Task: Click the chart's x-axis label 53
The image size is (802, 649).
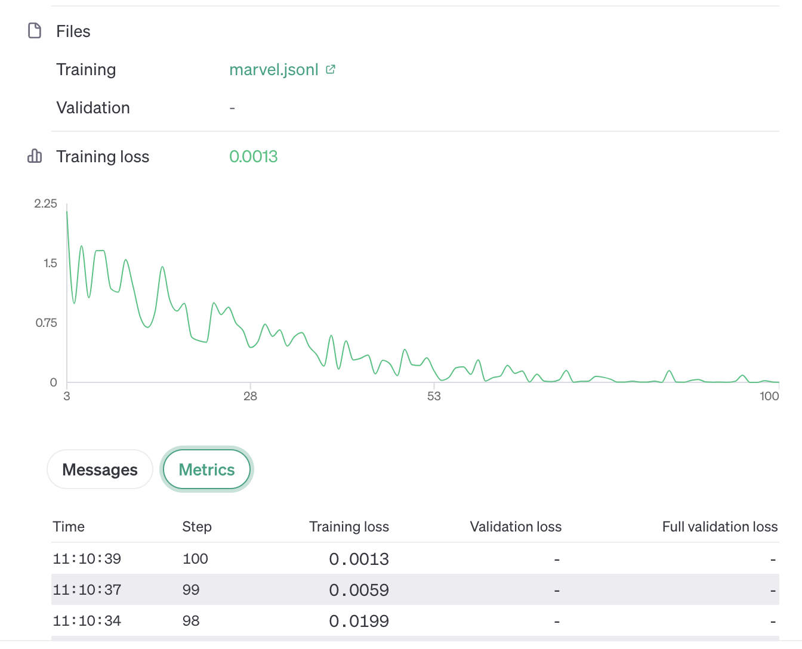Action: pos(434,396)
